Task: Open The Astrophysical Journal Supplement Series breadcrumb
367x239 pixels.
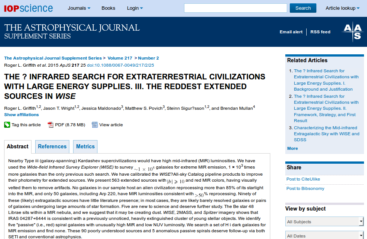Action: click(x=53, y=58)
